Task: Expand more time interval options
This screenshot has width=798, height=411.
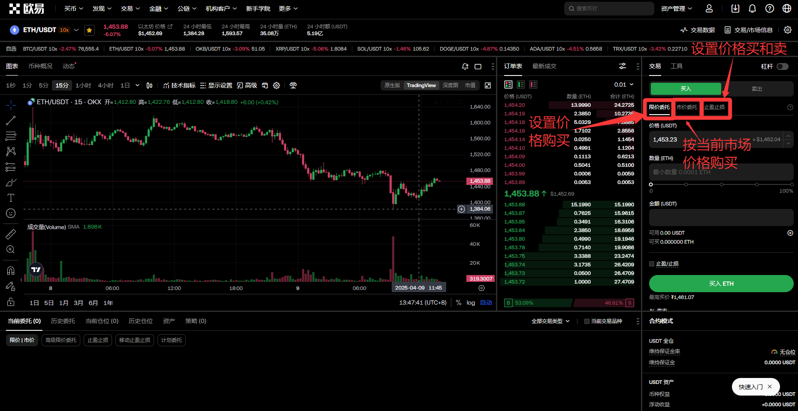Action: 137,85
